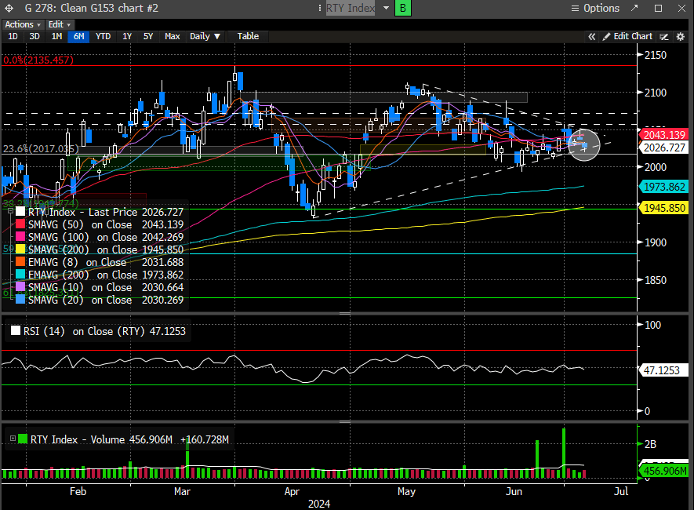
Task: Select the 3D range tab
Action: coord(35,36)
